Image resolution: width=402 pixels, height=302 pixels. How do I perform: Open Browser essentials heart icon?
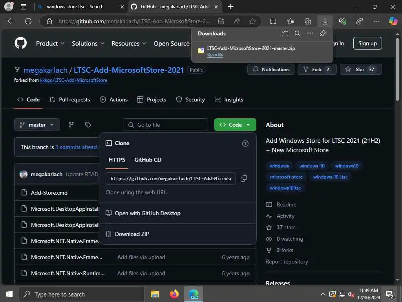point(342,21)
